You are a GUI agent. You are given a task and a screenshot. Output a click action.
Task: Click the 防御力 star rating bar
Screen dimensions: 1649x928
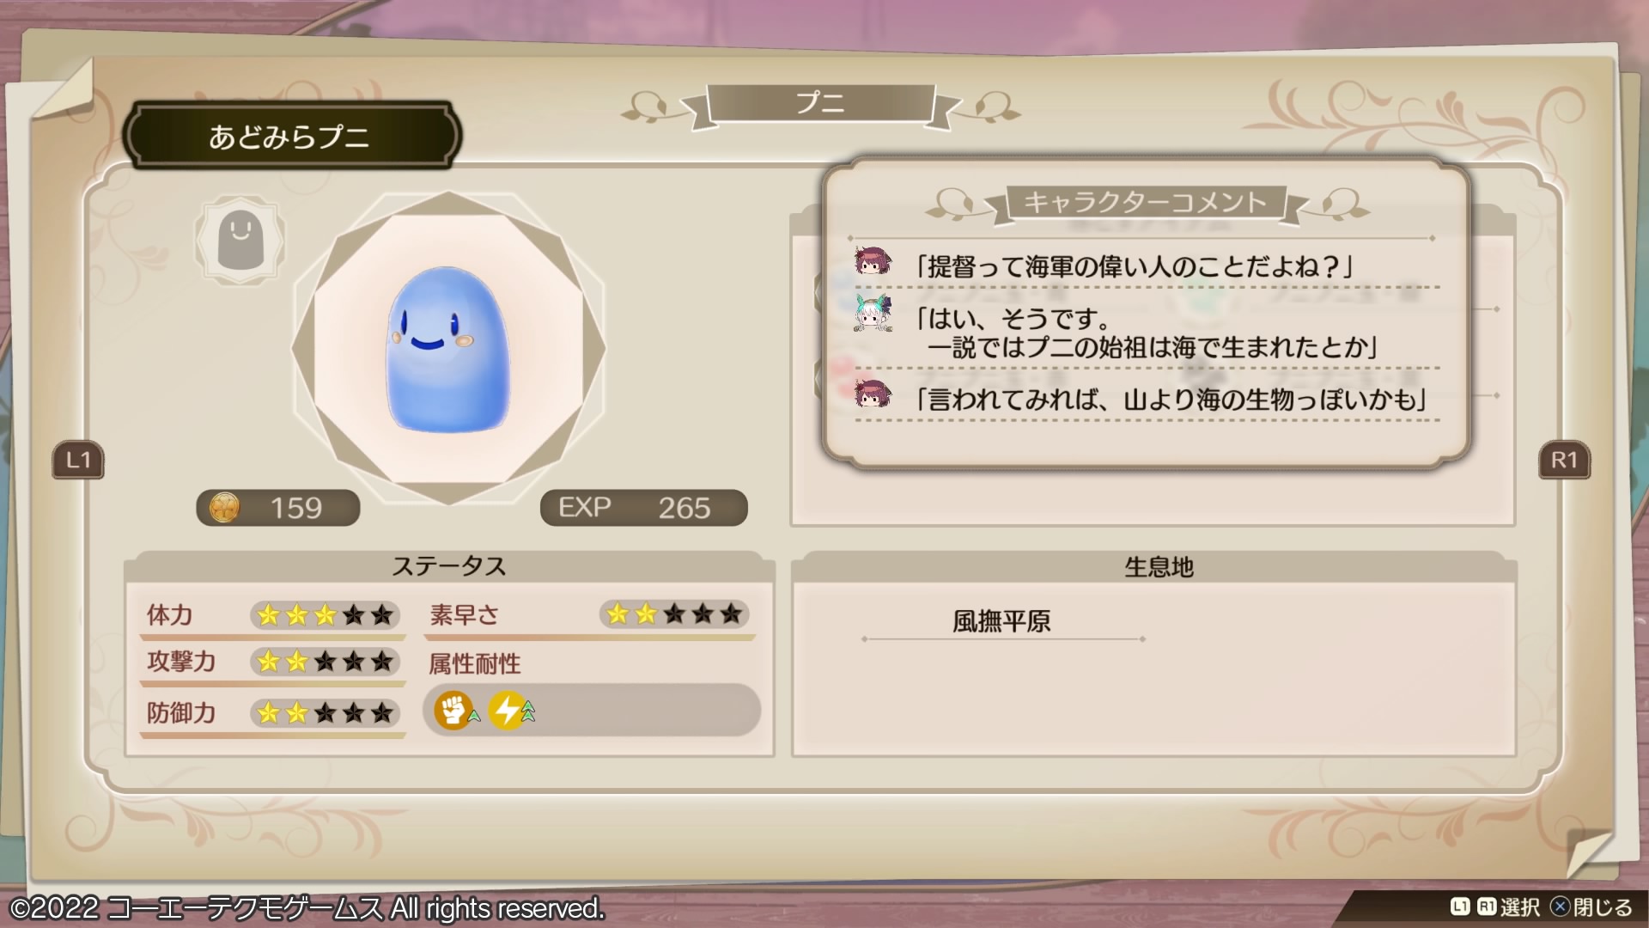click(325, 713)
